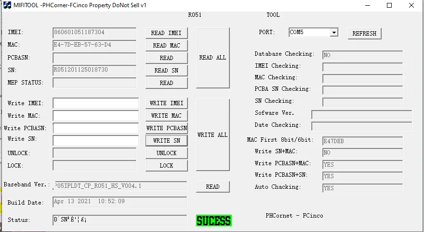Click the READ SN button

click(x=166, y=70)
